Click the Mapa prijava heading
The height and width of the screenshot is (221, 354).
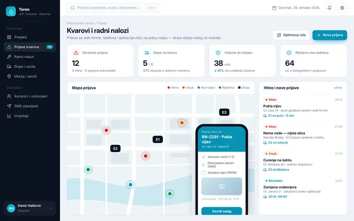click(84, 88)
